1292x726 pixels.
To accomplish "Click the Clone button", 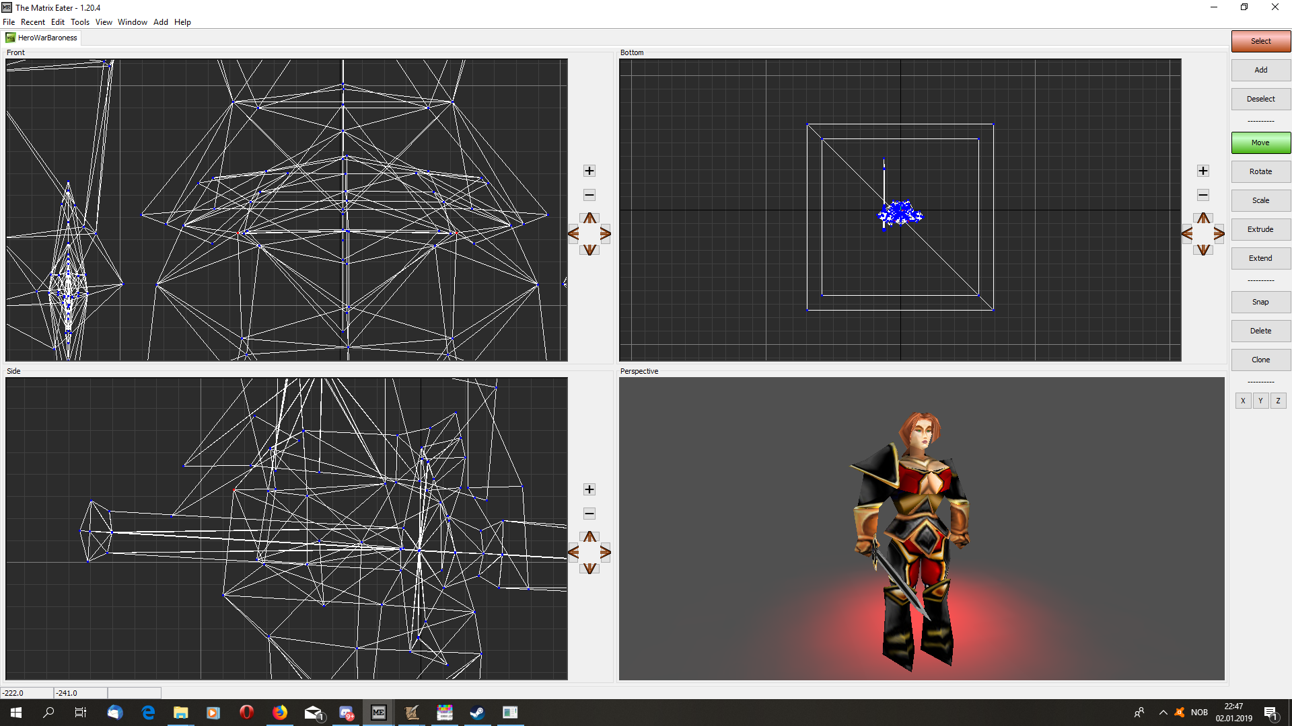I will (x=1261, y=360).
